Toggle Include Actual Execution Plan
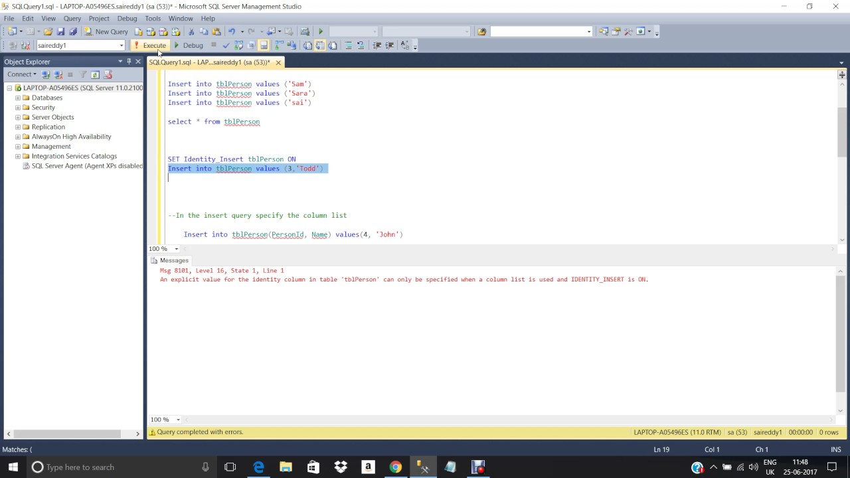 click(280, 45)
